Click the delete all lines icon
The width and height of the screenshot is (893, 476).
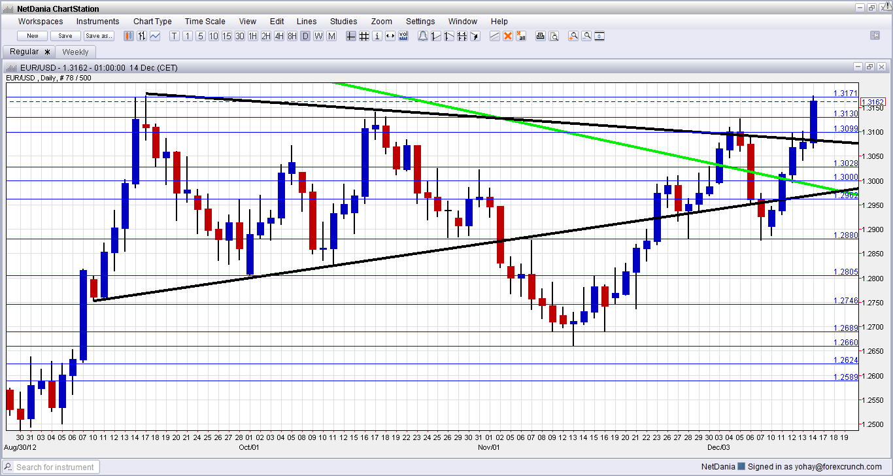521,36
